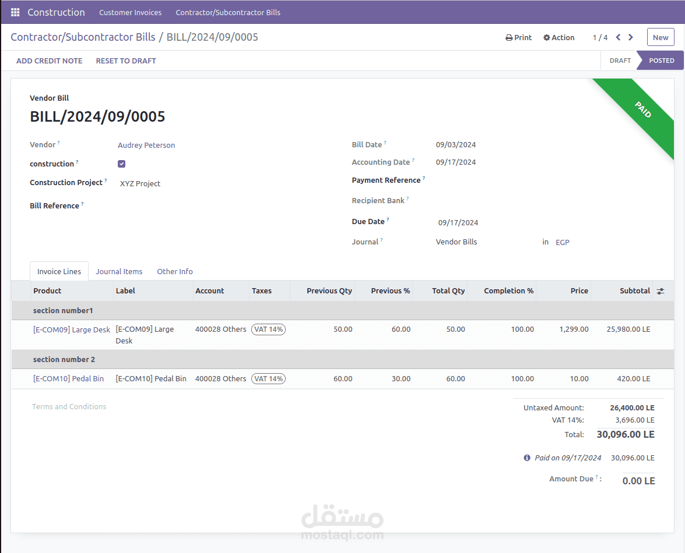The width and height of the screenshot is (685, 553).
Task: Click Contractor/Subcontractor Bills breadcrumb link
Action: click(83, 37)
